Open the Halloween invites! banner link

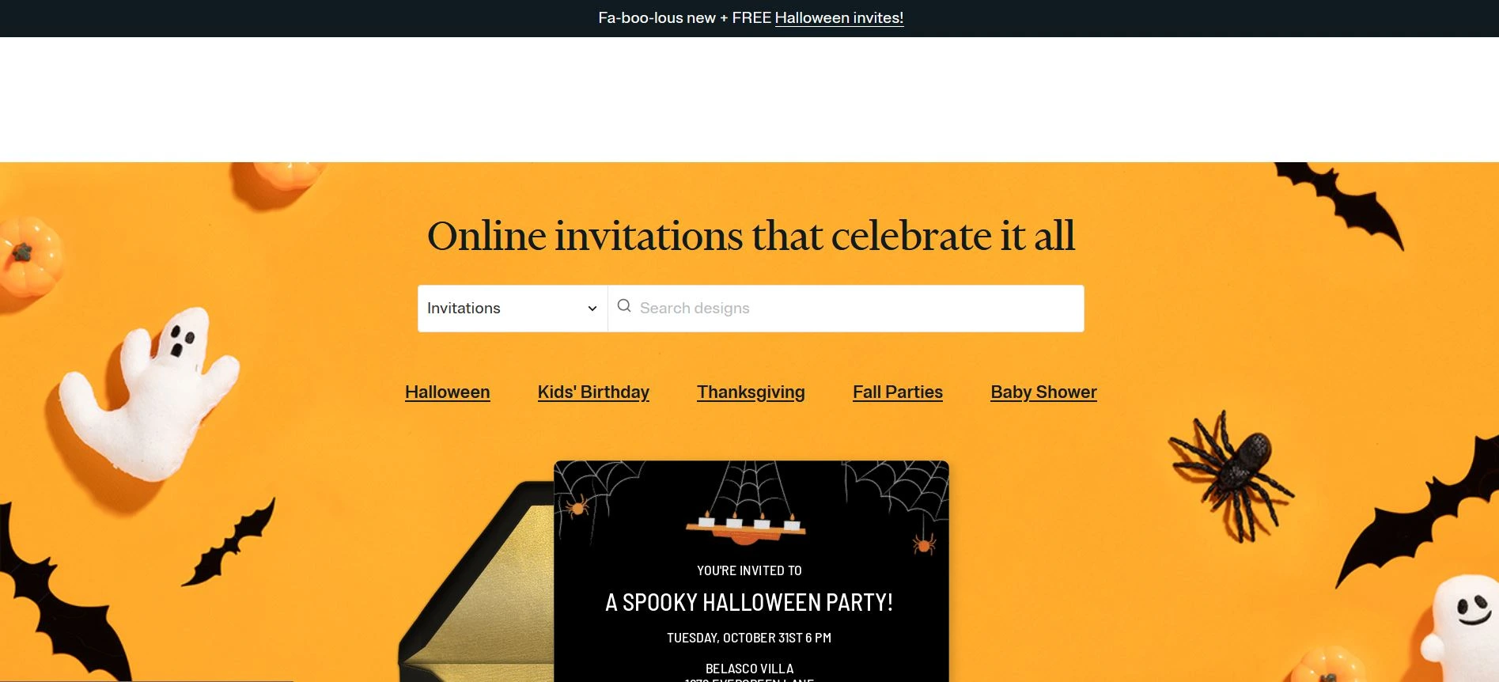pyautogui.click(x=838, y=17)
